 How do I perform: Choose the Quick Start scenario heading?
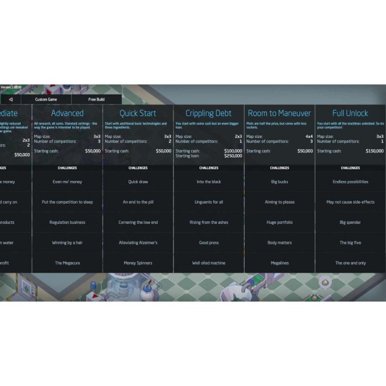coord(138,113)
